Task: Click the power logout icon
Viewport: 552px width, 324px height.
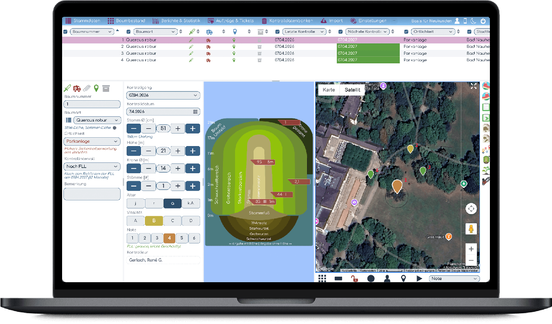Action: [483, 21]
